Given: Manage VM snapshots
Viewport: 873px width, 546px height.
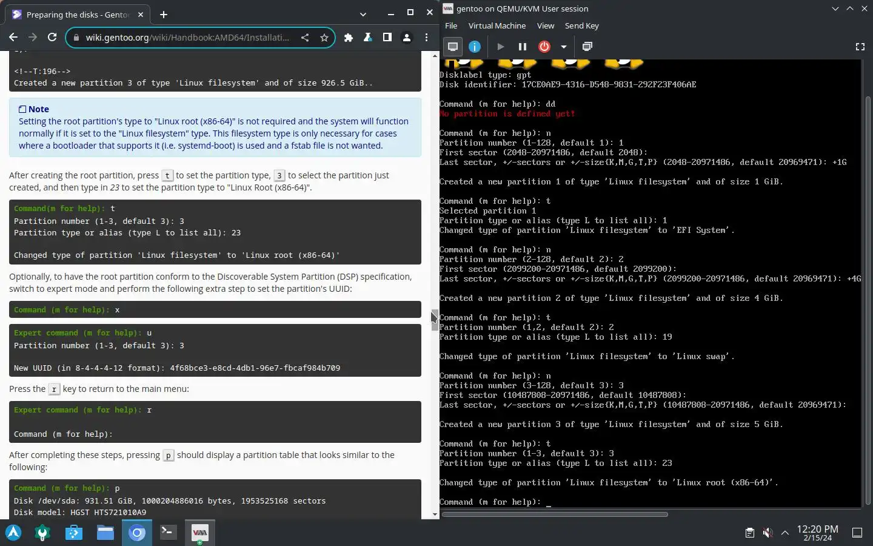Looking at the screenshot, I should click(587, 47).
